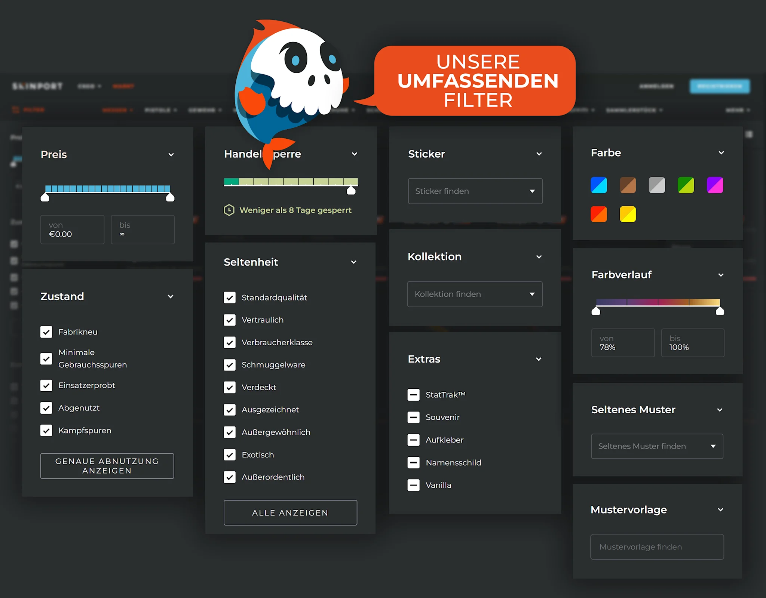766x598 pixels.
Task: Open the Seltenes Muster finden dropdown
Action: (657, 446)
